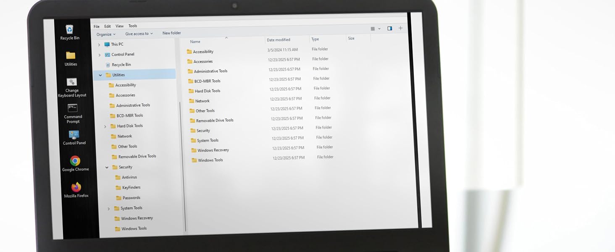Click the Windows Tools folder icon in file list

coord(194,160)
